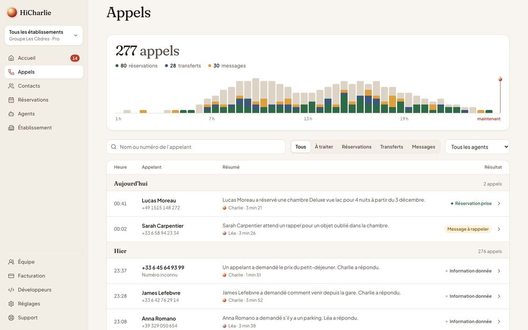
Task: Go to Accueil in the sidebar
Action: 44,58
